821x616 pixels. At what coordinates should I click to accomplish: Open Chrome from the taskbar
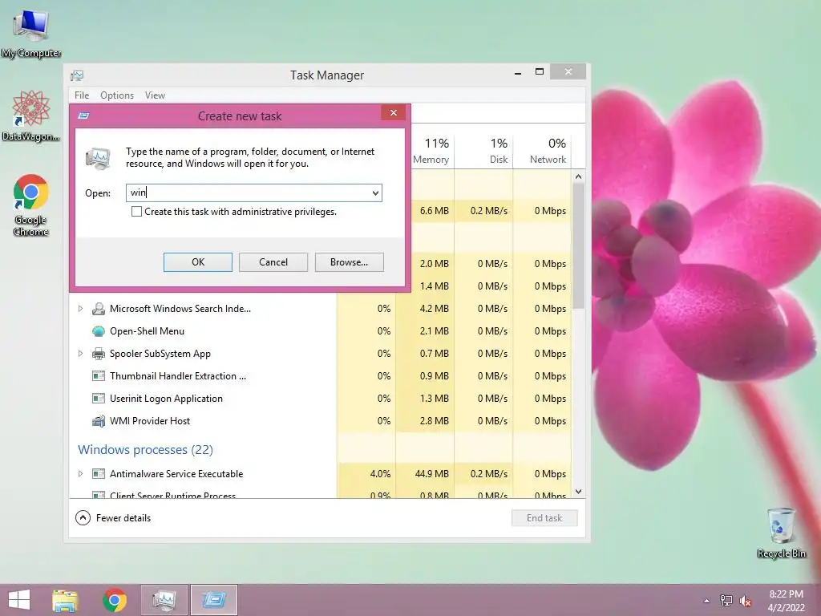[115, 600]
